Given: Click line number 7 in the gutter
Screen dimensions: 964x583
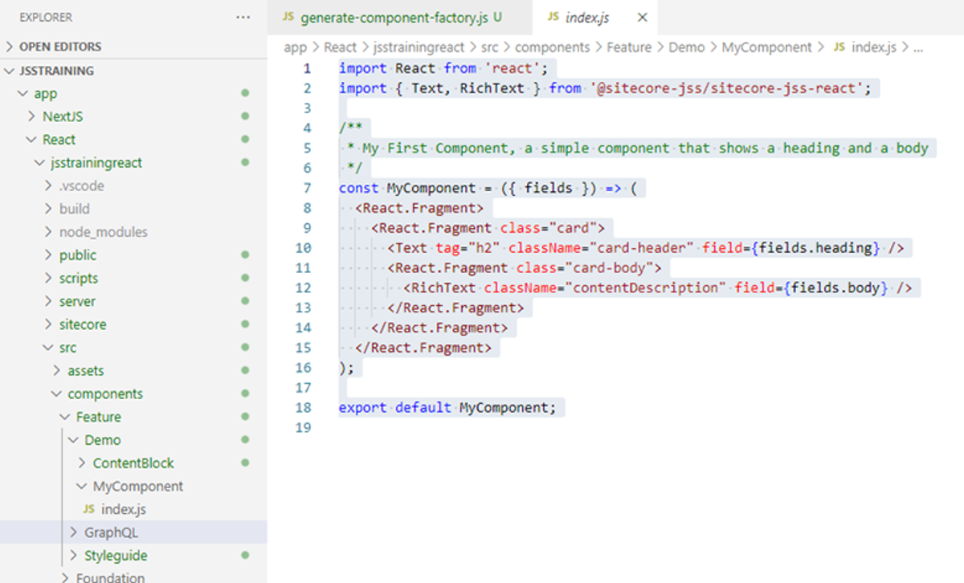Looking at the screenshot, I should click(x=307, y=188).
